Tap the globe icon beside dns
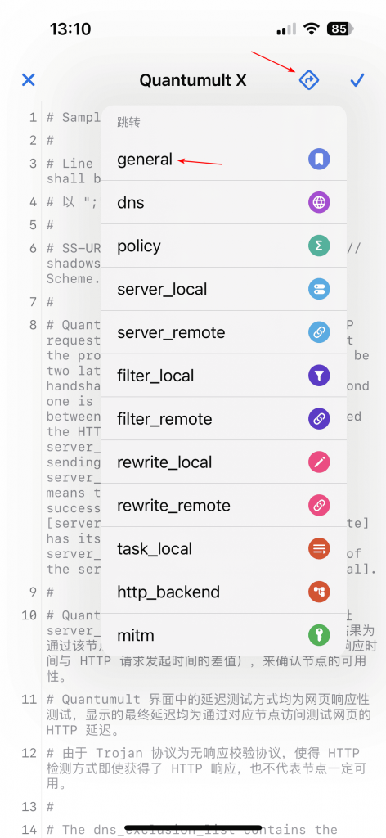Screen dimensions: 386x838 tap(319, 203)
